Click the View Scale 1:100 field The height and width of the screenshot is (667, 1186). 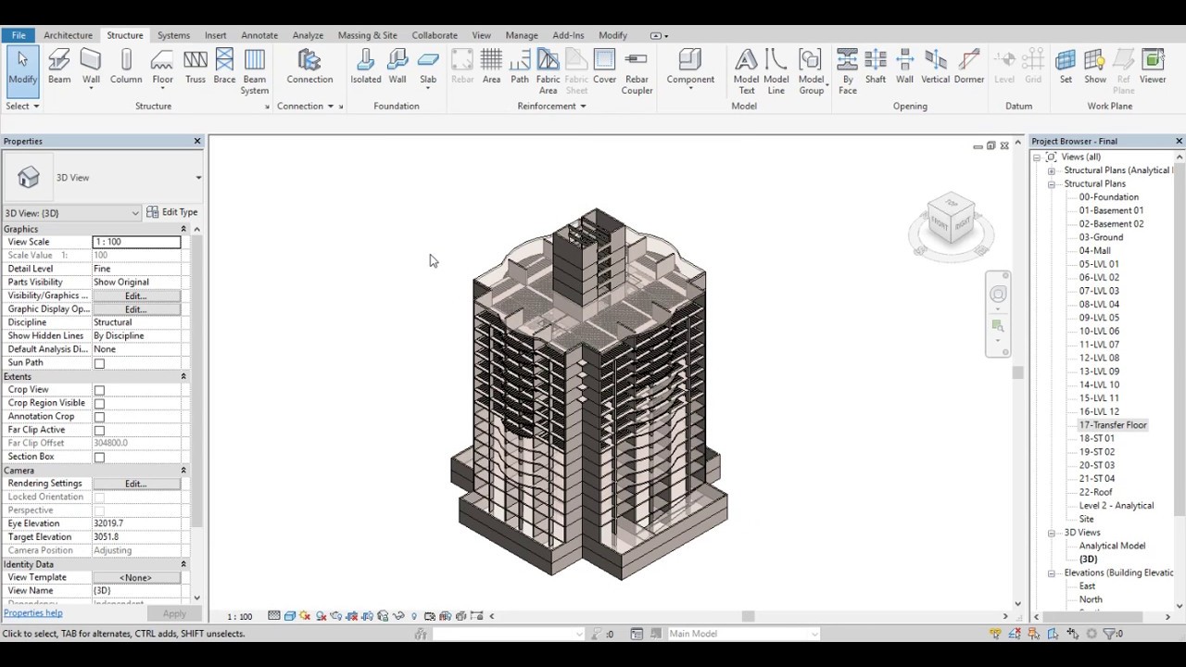(x=136, y=242)
